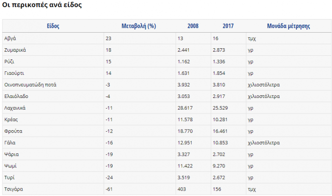The width and height of the screenshot is (332, 196).
Task: Click the 2017 value 2.873
Action: (x=219, y=50)
